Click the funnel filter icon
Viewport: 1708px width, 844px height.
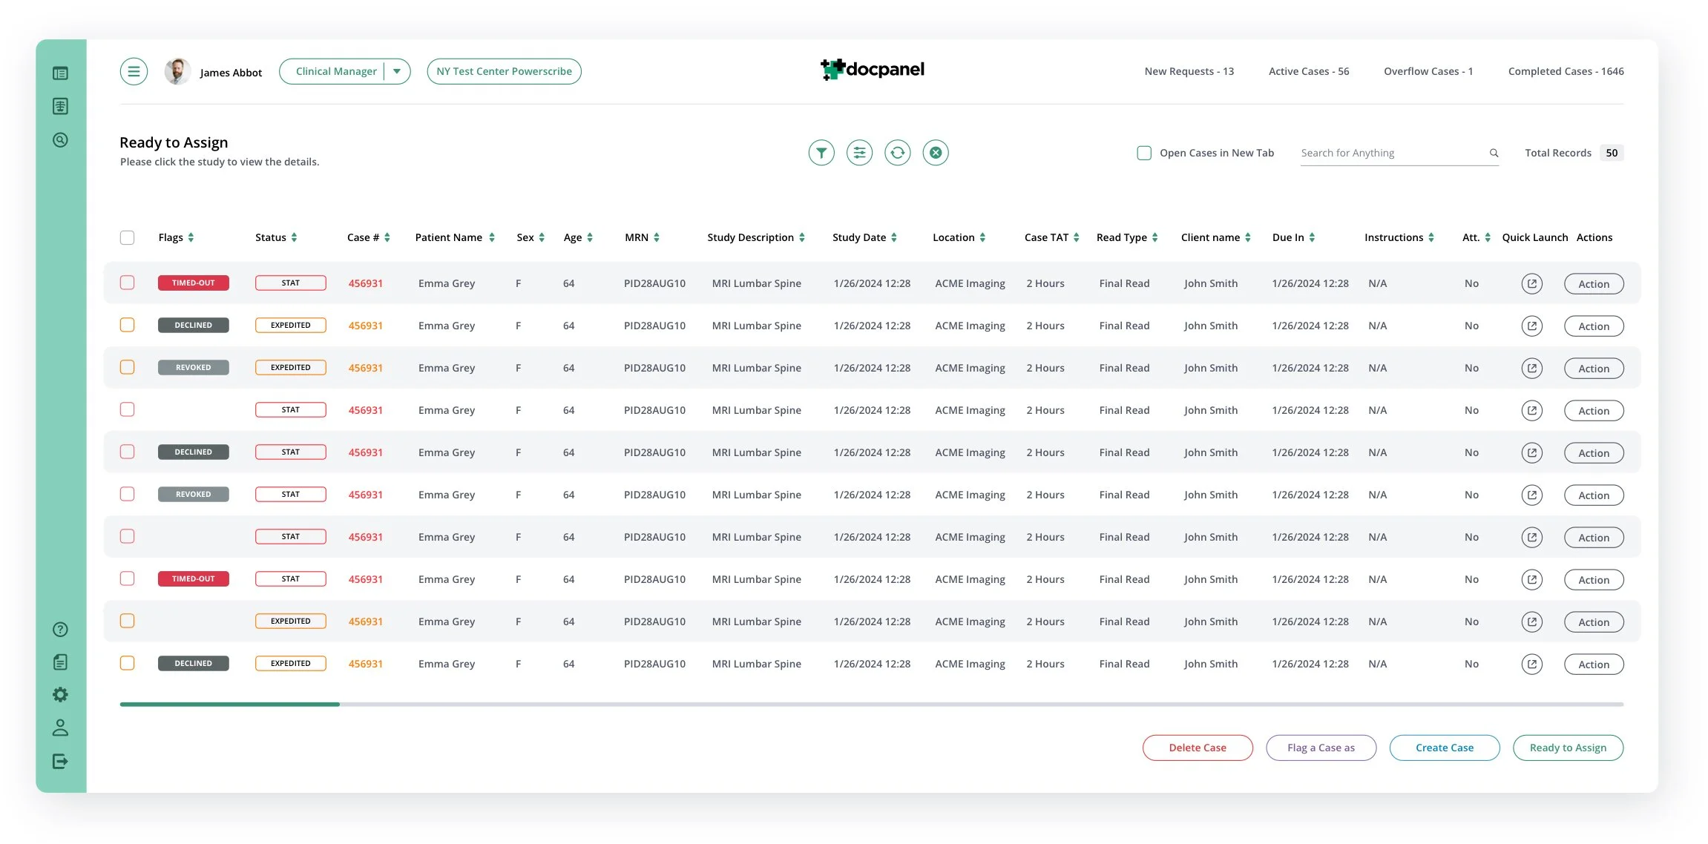[x=821, y=153]
